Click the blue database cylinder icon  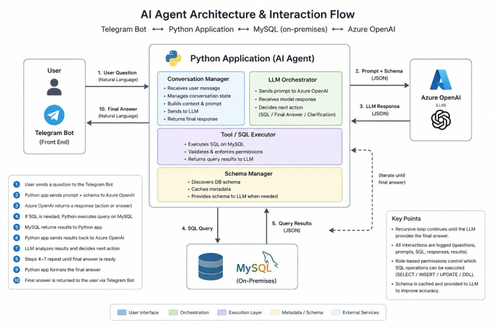pos(211,267)
